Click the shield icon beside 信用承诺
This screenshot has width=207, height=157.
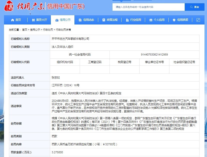click(x=174, y=20)
